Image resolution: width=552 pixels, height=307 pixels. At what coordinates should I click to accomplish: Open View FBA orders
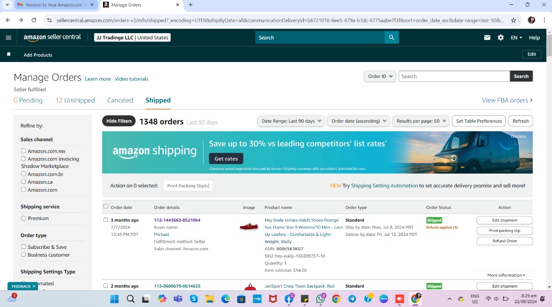point(507,100)
